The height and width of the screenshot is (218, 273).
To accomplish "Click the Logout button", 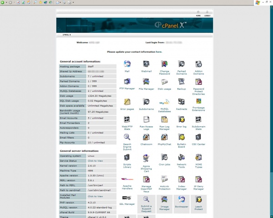I will (207, 14).
